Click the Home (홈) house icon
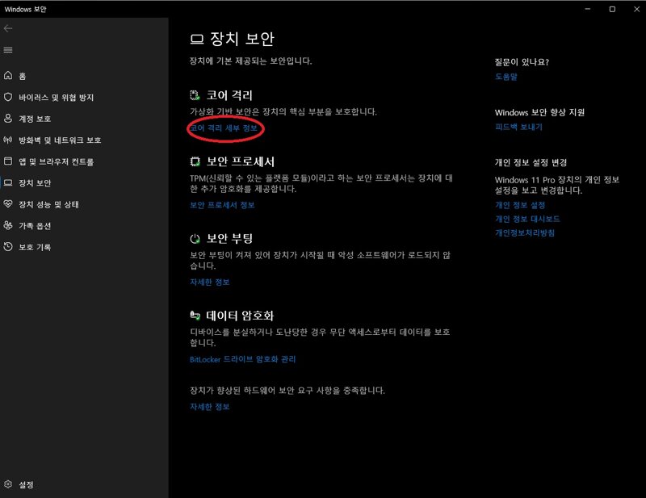This screenshot has height=498, width=646. tap(8, 75)
